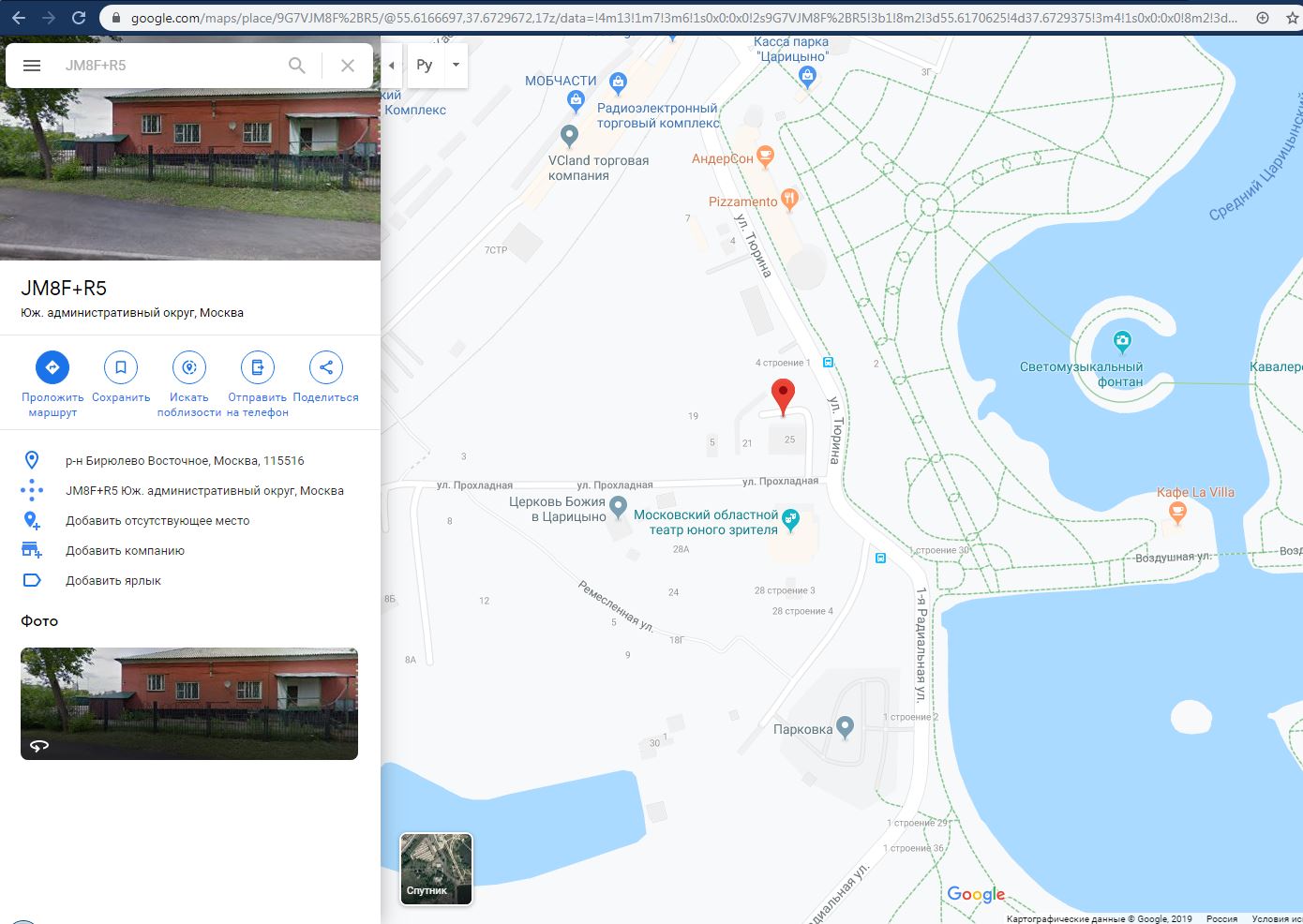Click the red location pin marker
The image size is (1303, 924).
783,395
